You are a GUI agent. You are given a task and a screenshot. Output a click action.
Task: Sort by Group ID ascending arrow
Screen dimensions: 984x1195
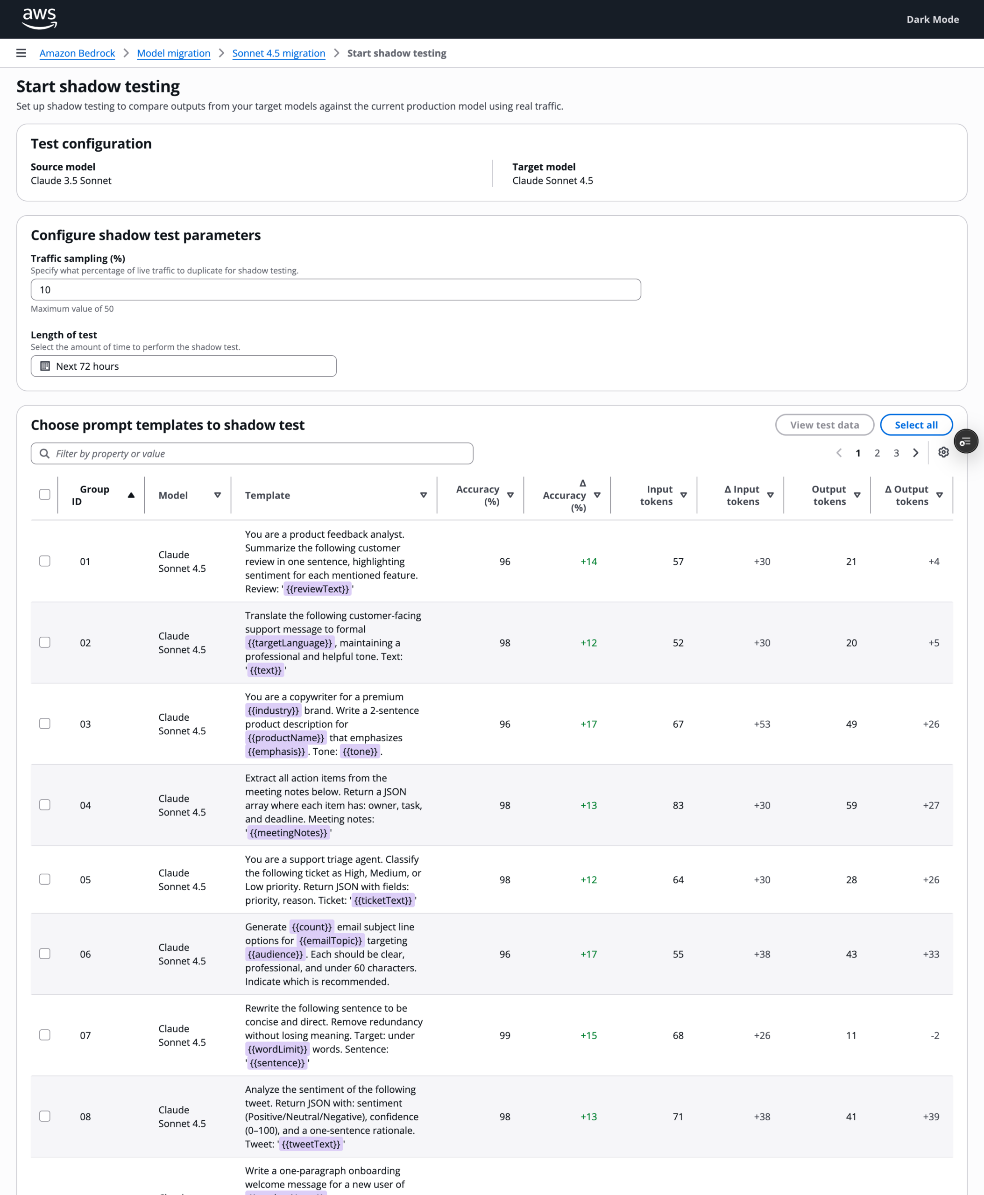[x=131, y=495]
